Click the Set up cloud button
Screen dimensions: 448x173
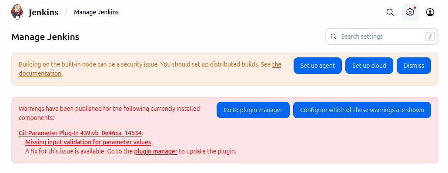(x=369, y=66)
